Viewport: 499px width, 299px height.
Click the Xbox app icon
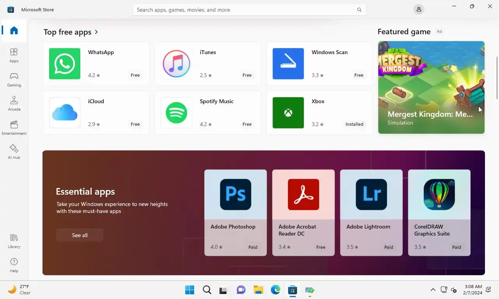point(288,113)
